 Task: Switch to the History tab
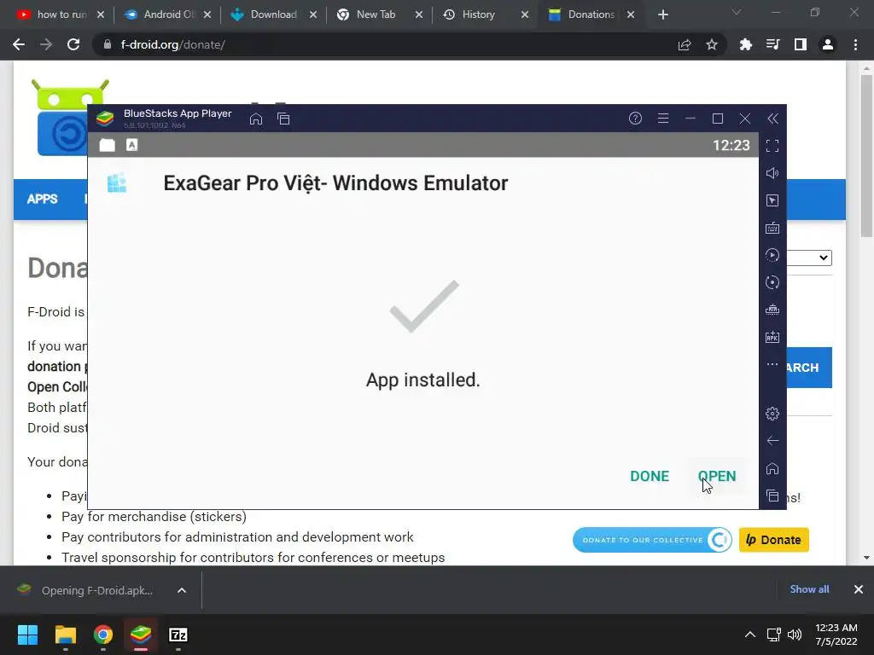485,14
